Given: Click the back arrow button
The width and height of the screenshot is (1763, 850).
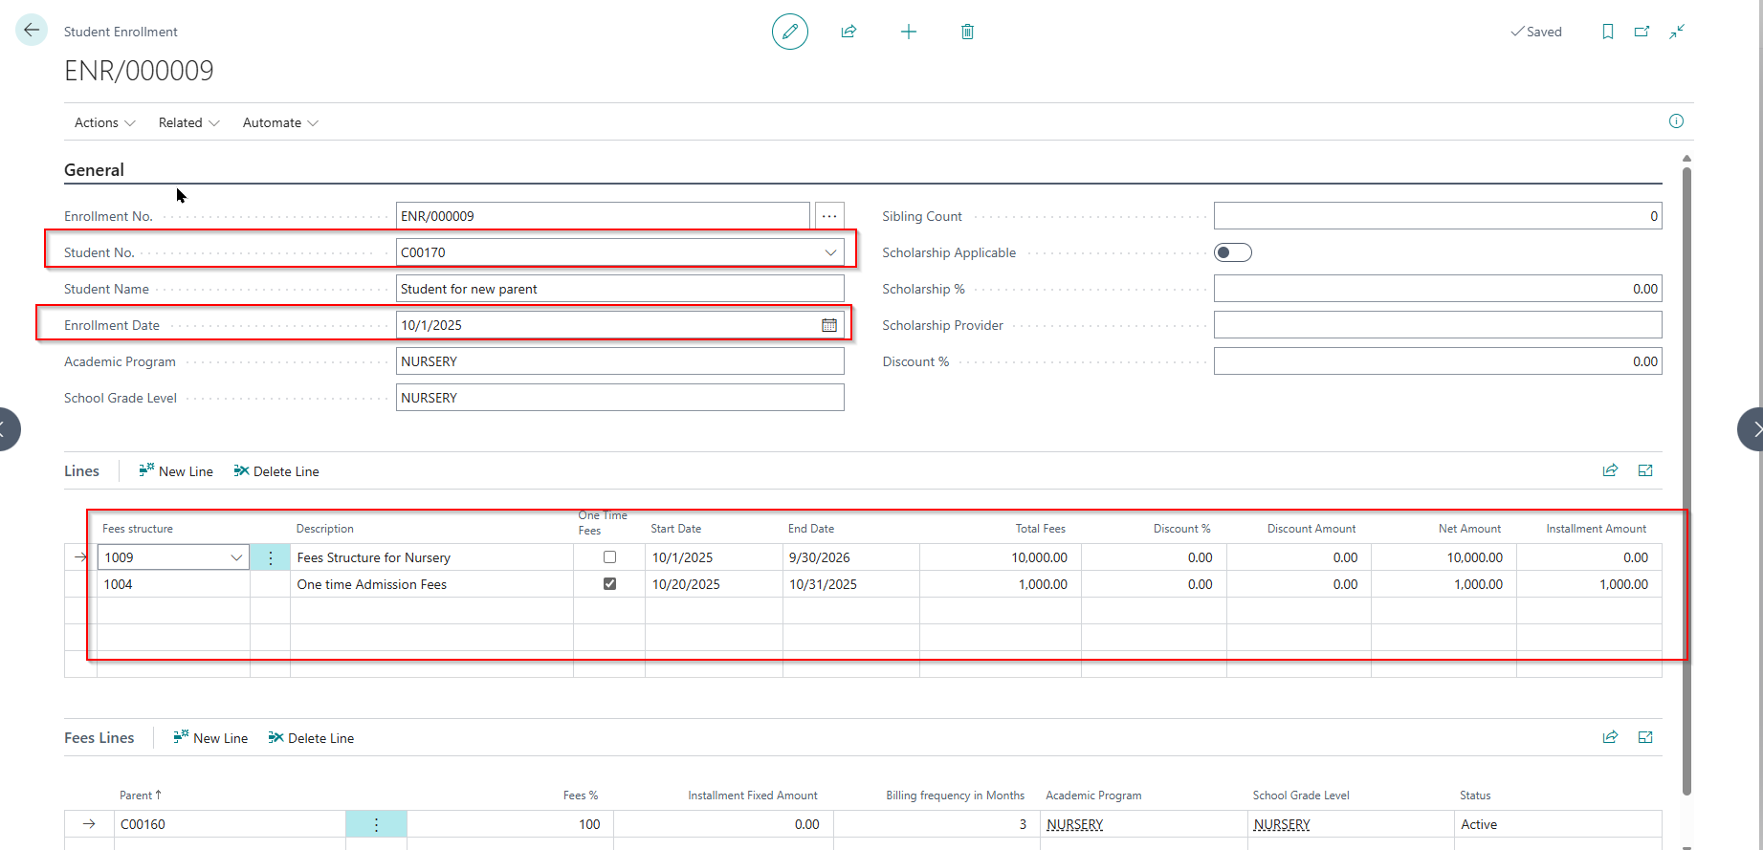Looking at the screenshot, I should (32, 31).
